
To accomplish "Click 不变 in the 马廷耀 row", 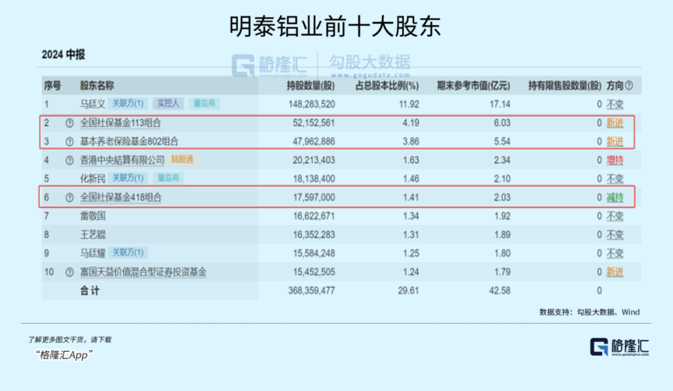I will (x=614, y=253).
